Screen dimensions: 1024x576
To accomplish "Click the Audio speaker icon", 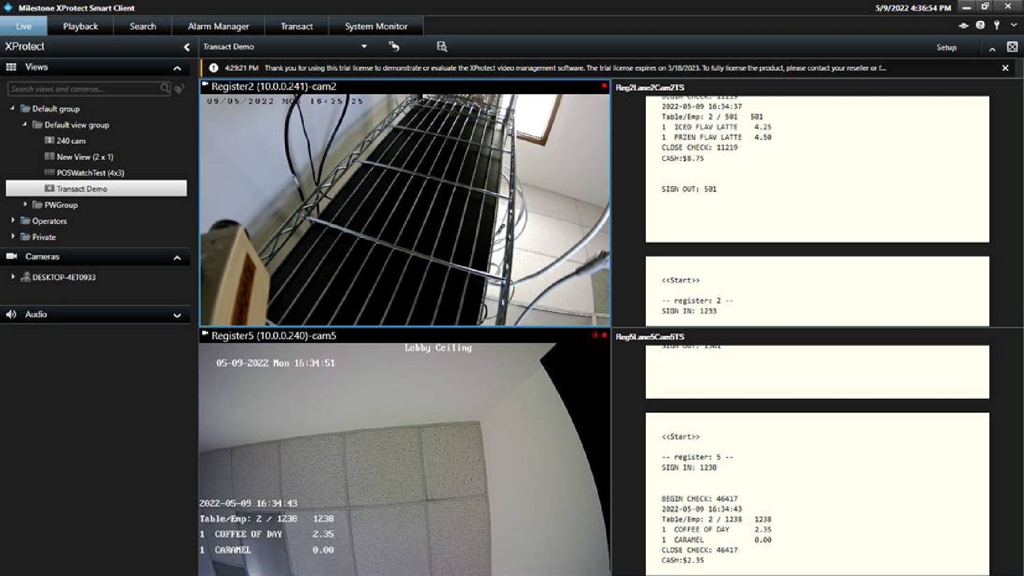I will pos(11,314).
